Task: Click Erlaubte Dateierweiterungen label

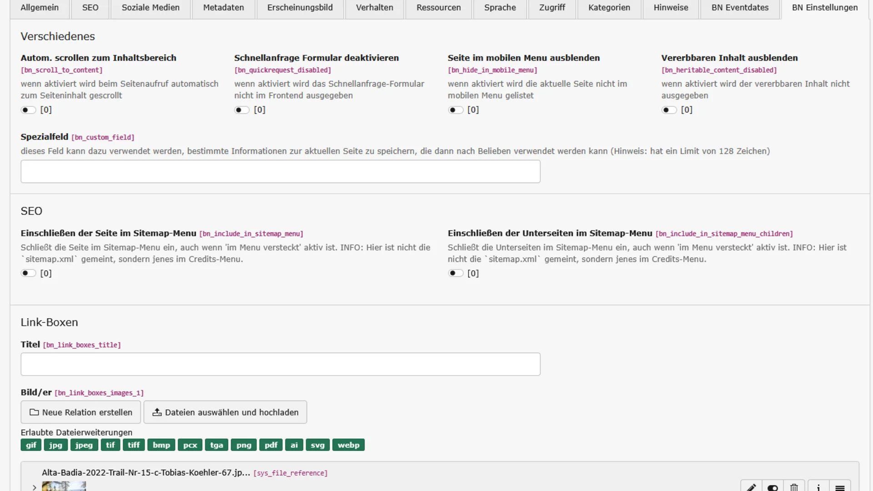Action: 76,432
